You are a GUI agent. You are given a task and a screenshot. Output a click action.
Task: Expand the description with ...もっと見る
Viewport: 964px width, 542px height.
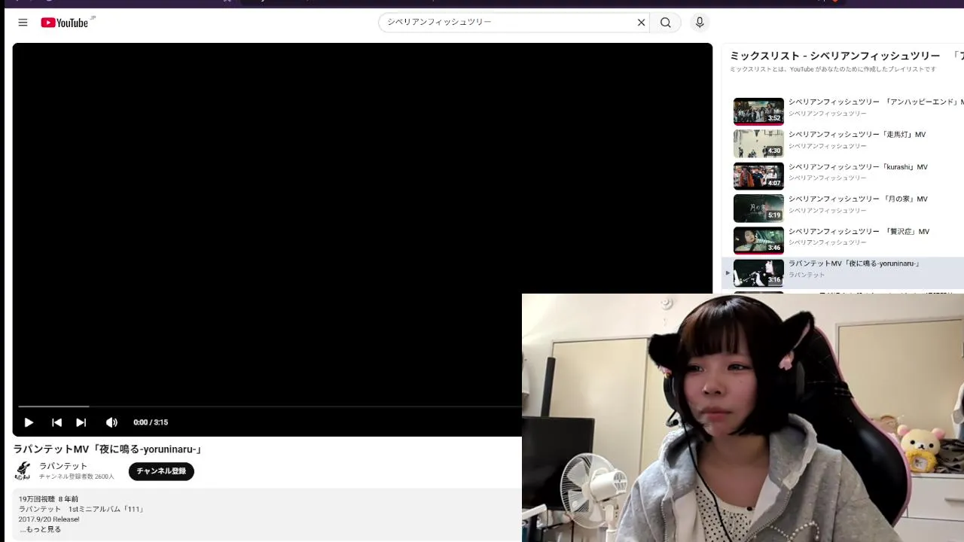[41, 529]
